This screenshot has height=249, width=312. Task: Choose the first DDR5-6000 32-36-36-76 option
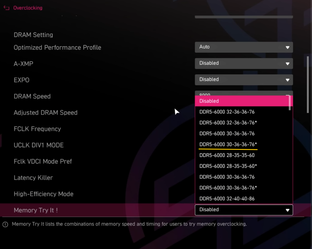coord(227,112)
